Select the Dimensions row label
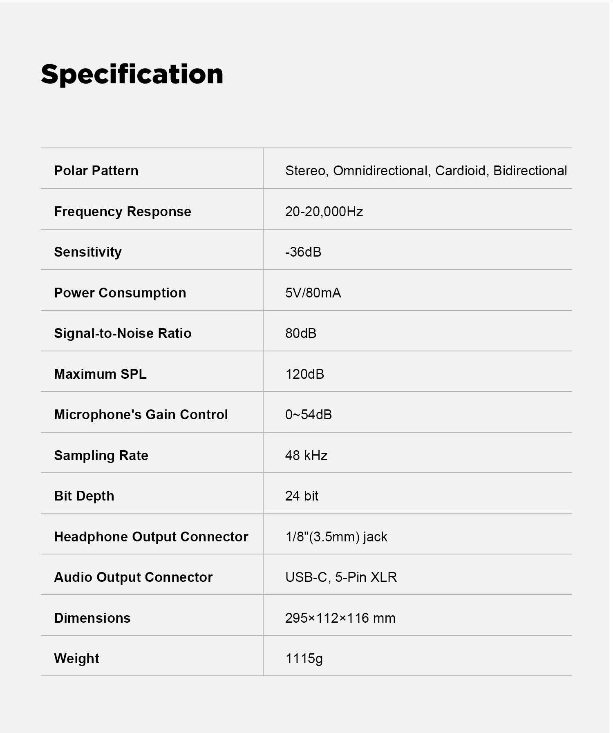This screenshot has height=733, width=613. [92, 618]
